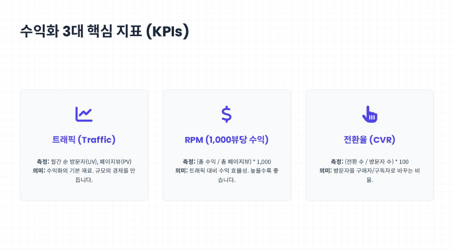Select the slide title 수익화 3대 핵심 지표
This screenshot has height=250, width=454.
coord(80,31)
